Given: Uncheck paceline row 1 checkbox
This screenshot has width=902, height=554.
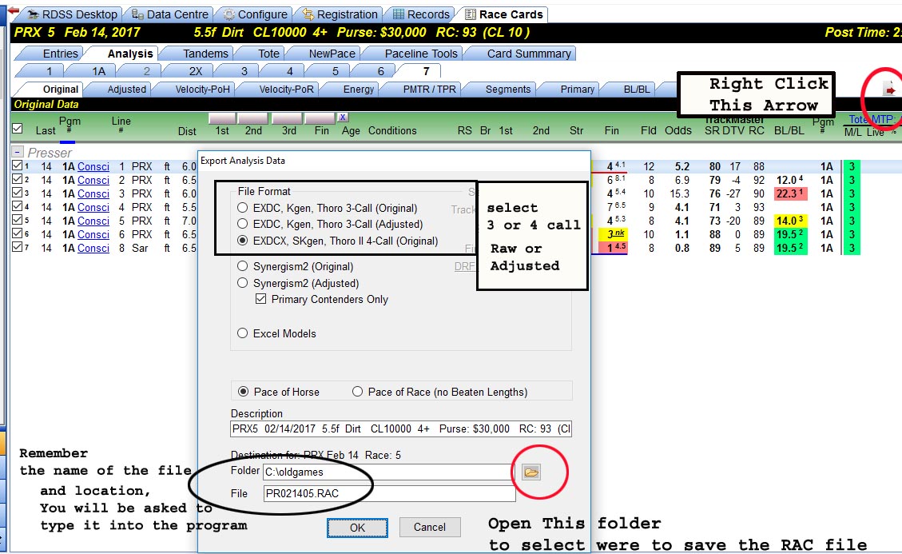Looking at the screenshot, I should pos(18,165).
